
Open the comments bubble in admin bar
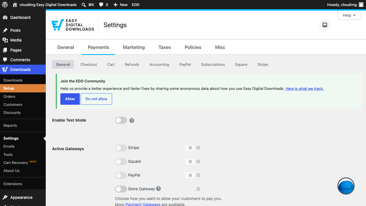point(101,5)
